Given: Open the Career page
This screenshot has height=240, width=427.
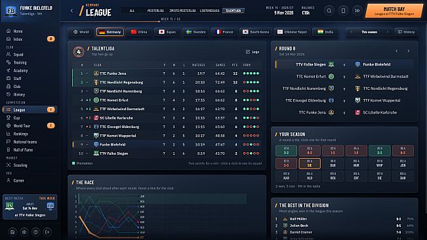Looking at the screenshot, I should click(30, 180).
